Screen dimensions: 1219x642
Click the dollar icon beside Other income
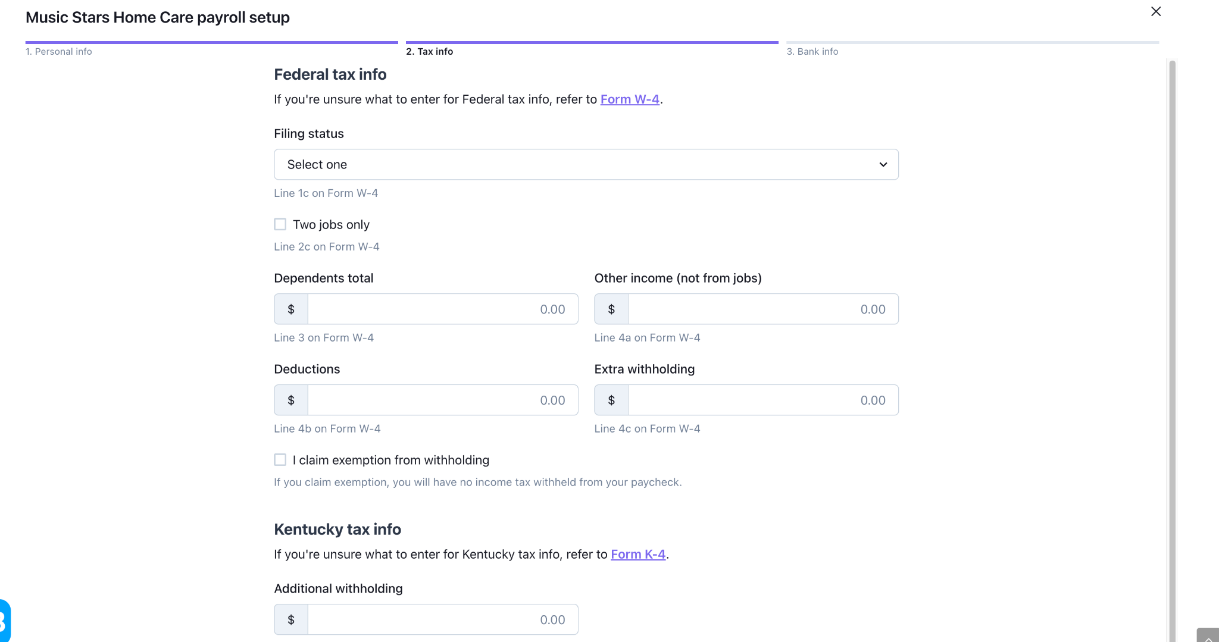[x=611, y=309]
